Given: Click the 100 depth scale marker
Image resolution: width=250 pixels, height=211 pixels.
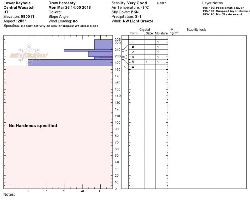Looking at the screenshot, I should point(117,122).
